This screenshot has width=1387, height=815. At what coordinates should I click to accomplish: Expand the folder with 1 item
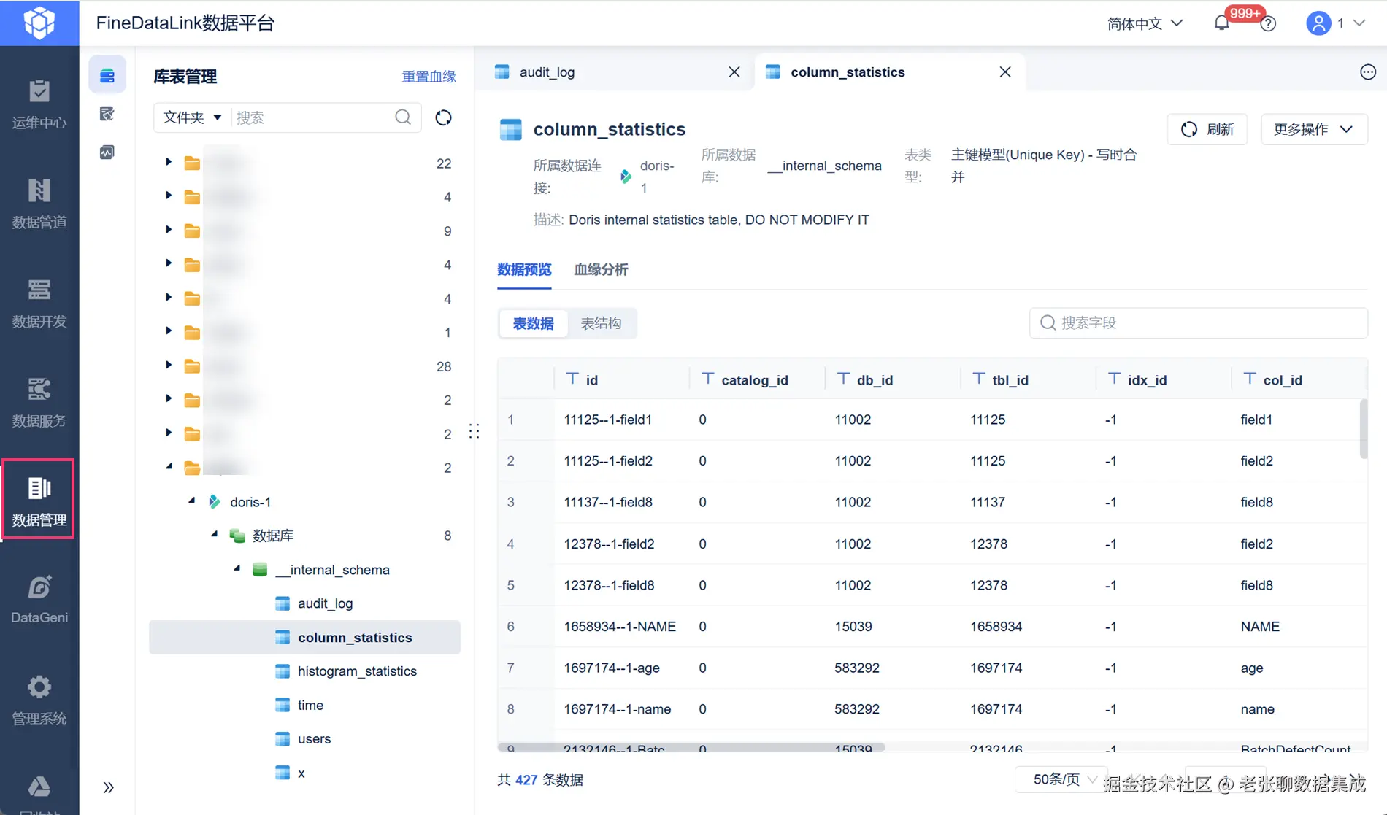tap(169, 331)
